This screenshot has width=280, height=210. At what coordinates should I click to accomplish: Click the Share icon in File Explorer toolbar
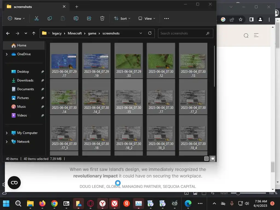[89, 18]
